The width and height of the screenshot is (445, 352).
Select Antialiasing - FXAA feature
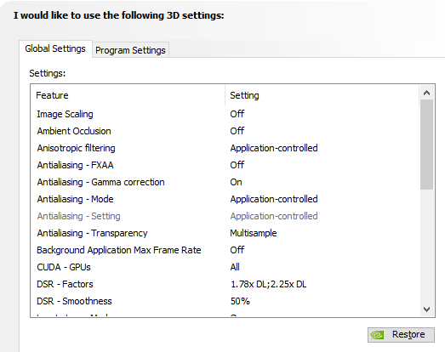75,165
